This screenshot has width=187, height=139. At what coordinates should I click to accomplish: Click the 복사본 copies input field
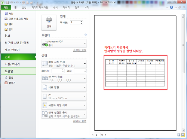pyautogui.click(x=75, y=22)
